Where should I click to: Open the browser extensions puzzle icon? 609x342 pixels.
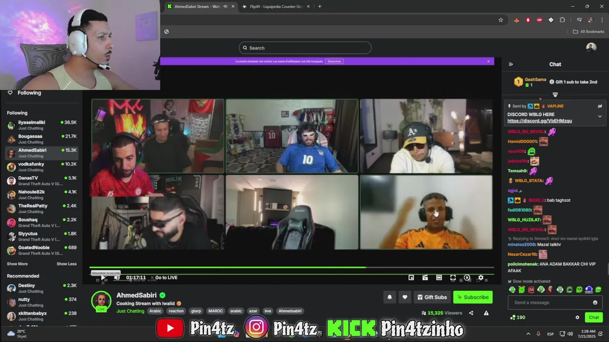562,20
